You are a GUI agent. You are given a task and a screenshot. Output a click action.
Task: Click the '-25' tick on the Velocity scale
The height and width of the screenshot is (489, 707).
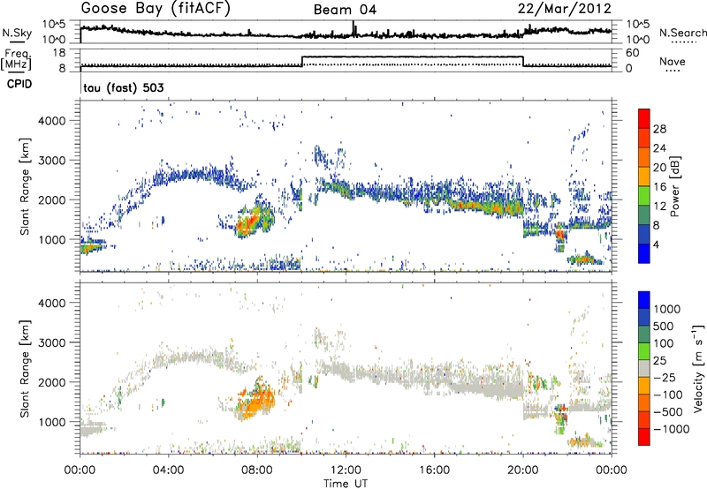(x=665, y=377)
